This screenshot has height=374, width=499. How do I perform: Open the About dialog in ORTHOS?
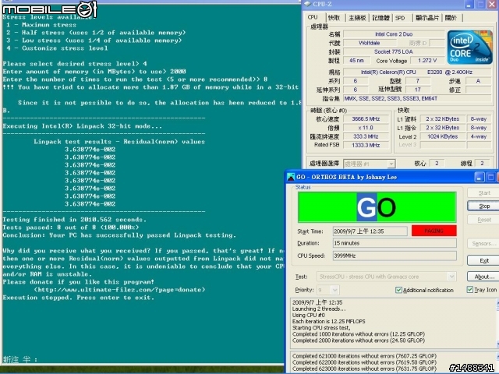click(x=483, y=277)
